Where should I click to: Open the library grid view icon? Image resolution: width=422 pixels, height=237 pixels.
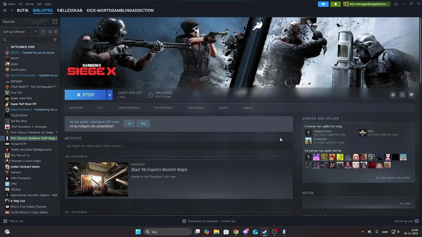click(x=55, y=21)
